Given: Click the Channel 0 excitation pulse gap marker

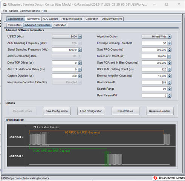Looking at the screenshot, I should coord(44,139).
